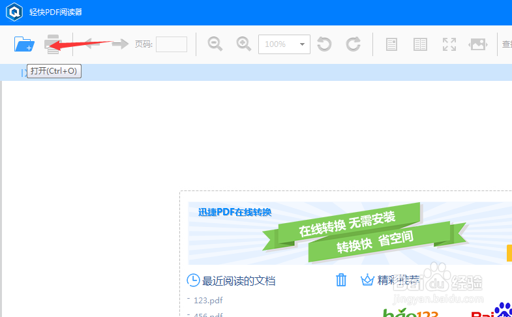Viewport: 512px width, 317px height.
Task: Open the 100% zoom level dropdown
Action: pyautogui.click(x=284, y=44)
